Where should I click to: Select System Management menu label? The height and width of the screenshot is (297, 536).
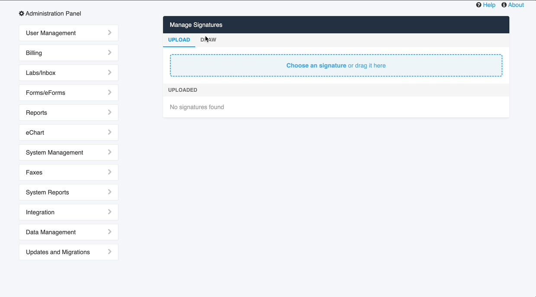55,152
